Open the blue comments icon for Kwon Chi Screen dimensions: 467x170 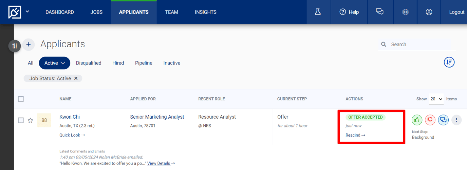pos(443,120)
